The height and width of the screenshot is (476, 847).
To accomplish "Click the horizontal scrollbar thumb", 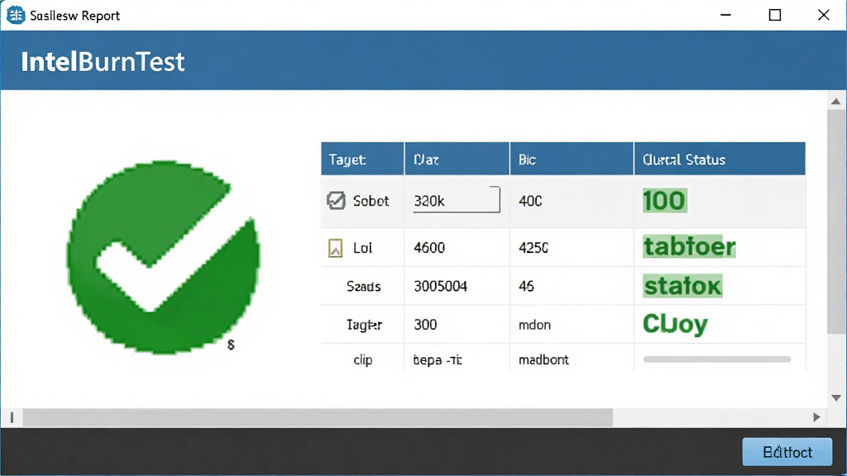I will [x=318, y=417].
